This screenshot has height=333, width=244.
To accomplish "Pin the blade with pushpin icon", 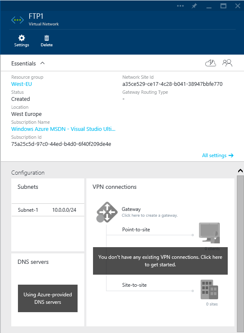I will (x=194, y=6).
